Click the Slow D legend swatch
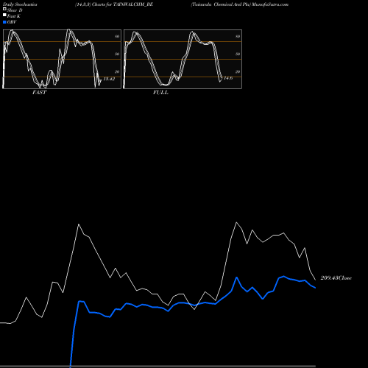The image size is (368, 368). point(4,9)
